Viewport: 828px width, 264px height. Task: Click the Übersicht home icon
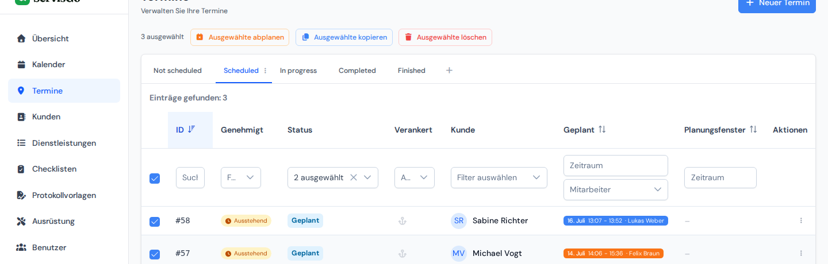21,38
